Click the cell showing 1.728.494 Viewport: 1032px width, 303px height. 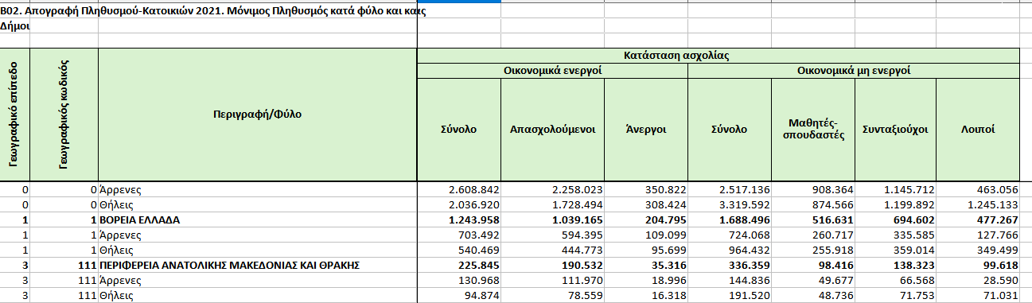tap(553, 205)
